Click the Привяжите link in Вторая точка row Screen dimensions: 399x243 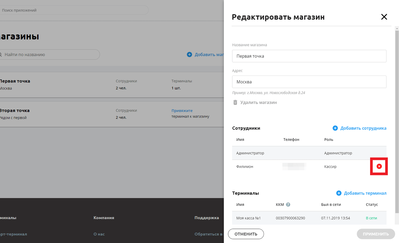click(182, 111)
